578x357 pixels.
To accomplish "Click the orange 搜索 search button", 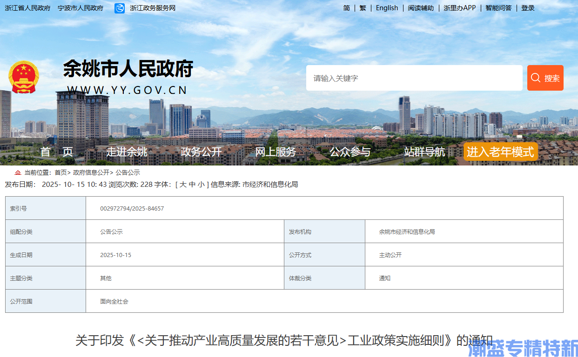I will tap(545, 78).
